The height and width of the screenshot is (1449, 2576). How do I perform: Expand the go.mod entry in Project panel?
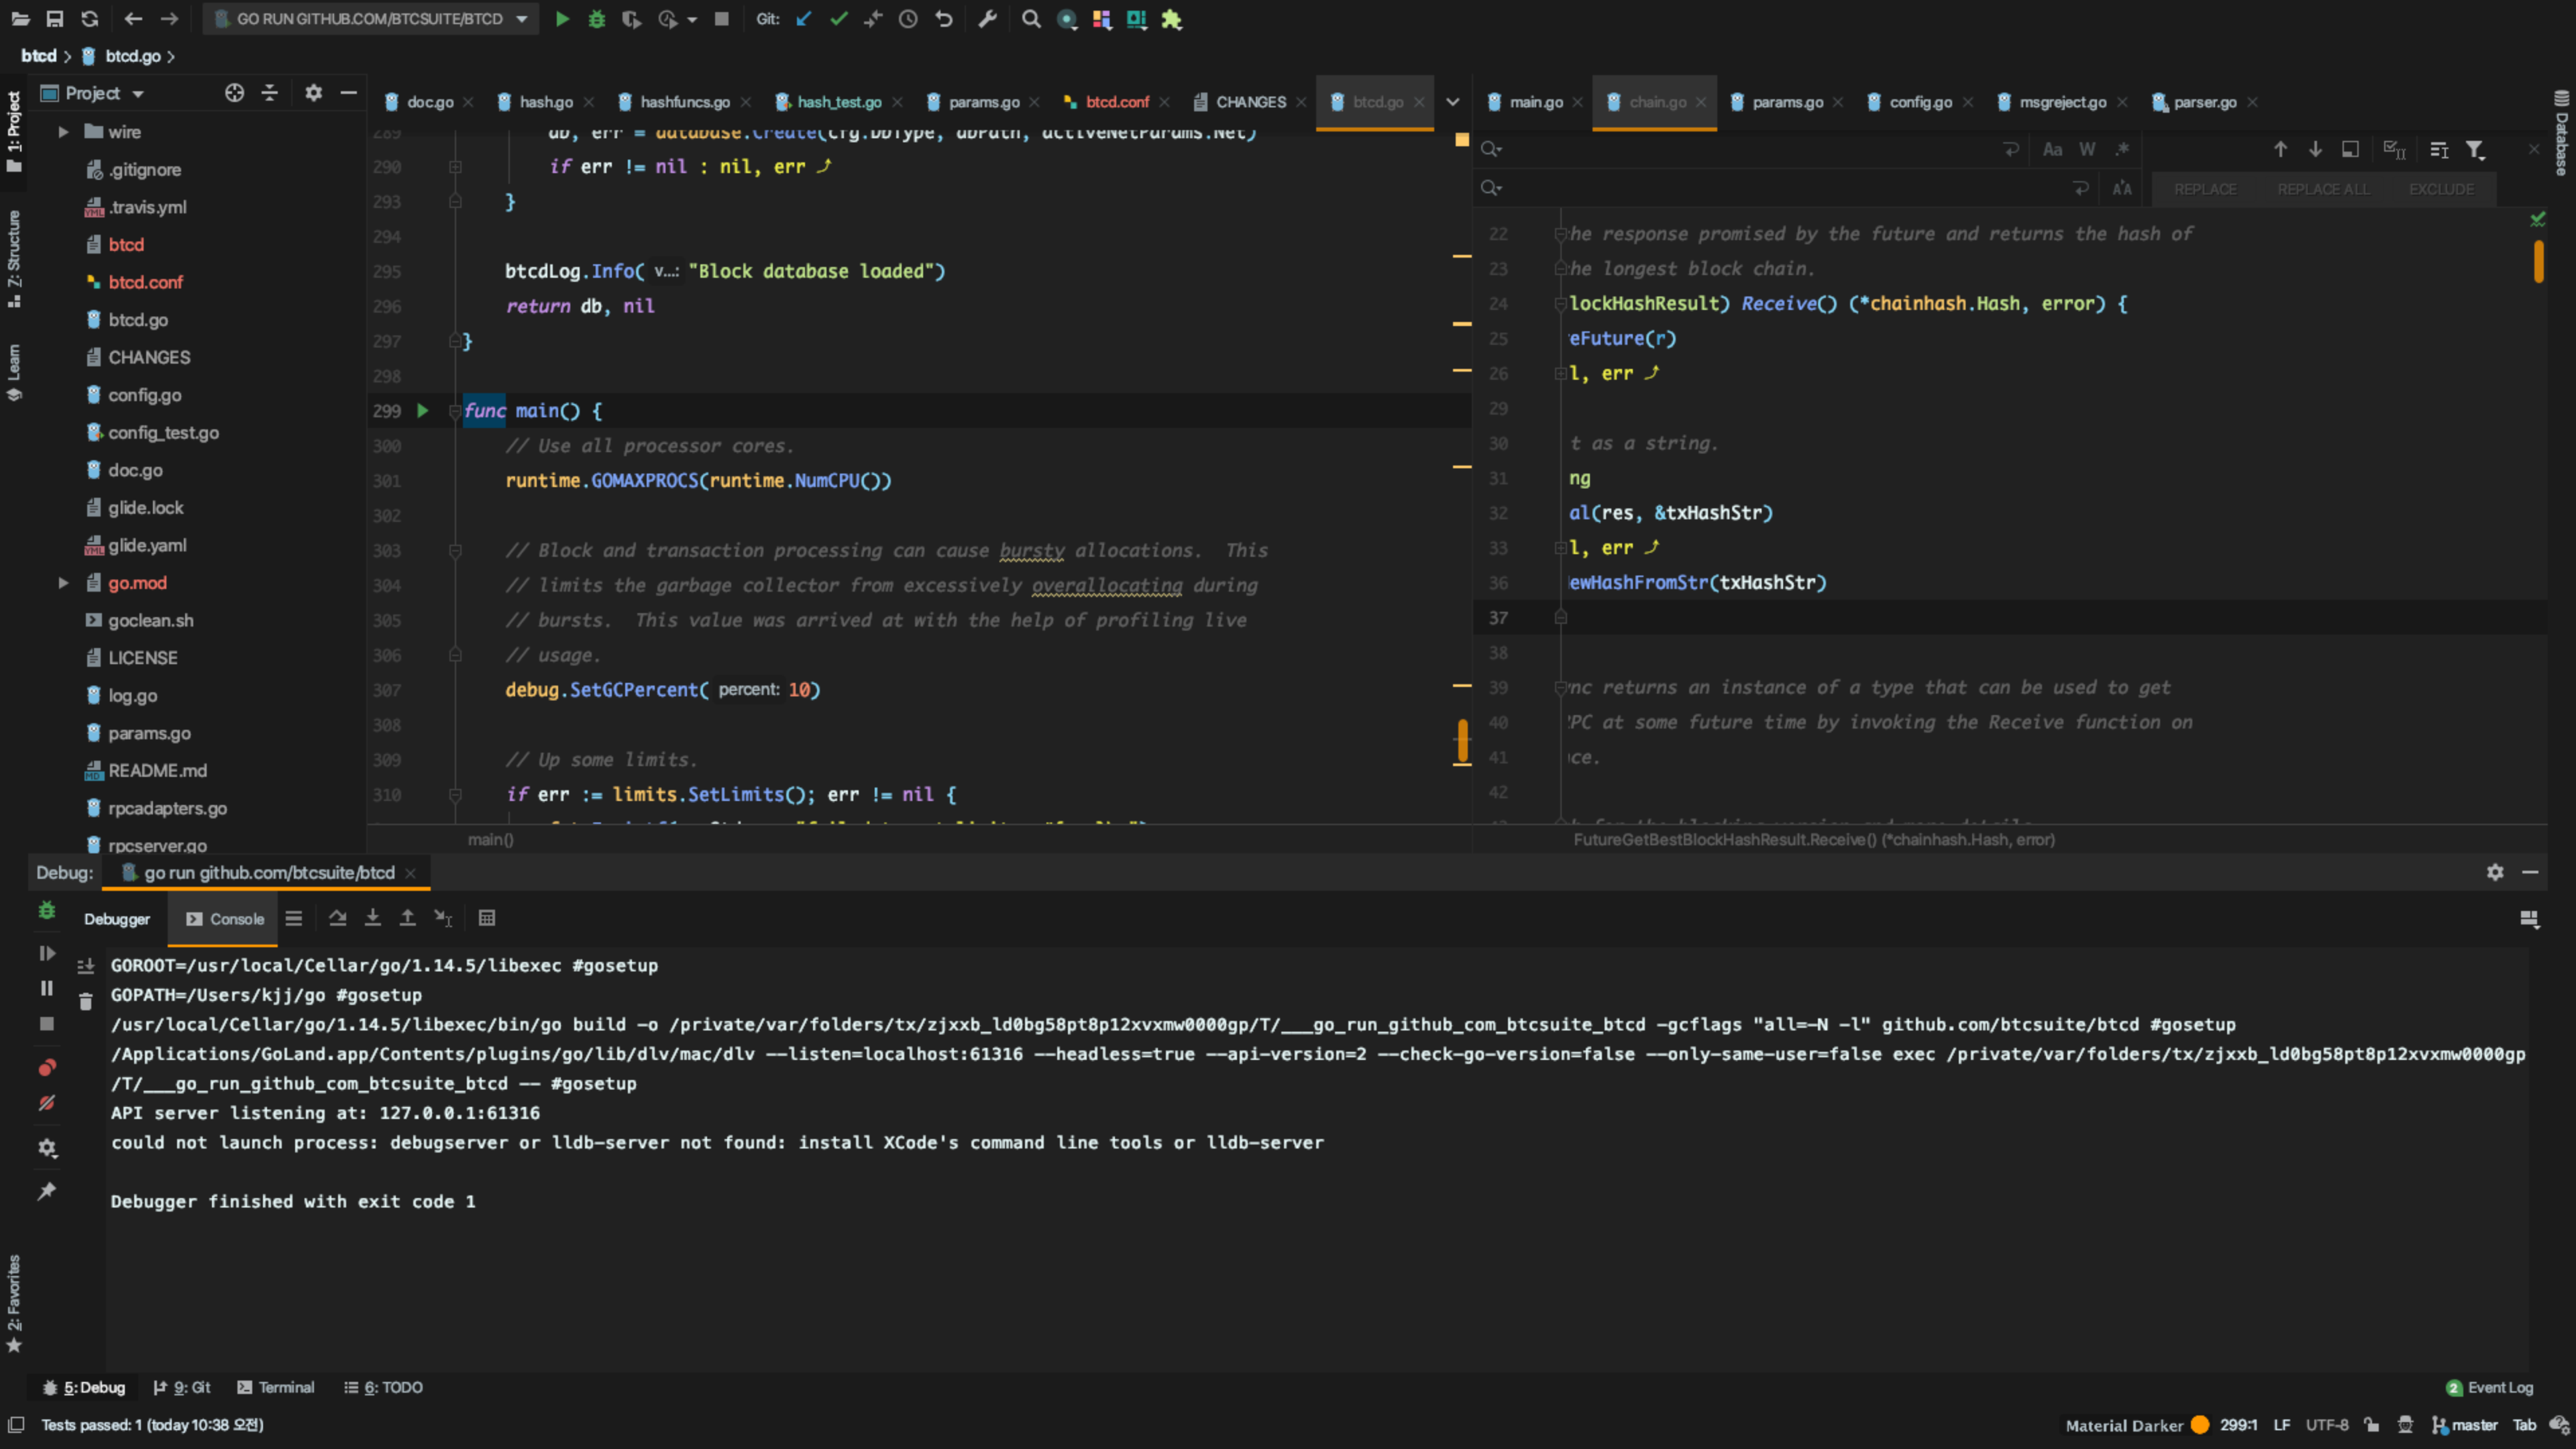coord(63,583)
